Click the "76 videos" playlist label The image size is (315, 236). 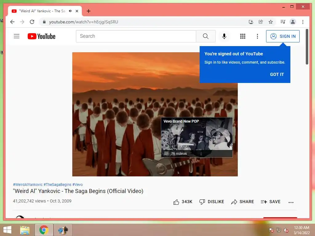tap(179, 154)
